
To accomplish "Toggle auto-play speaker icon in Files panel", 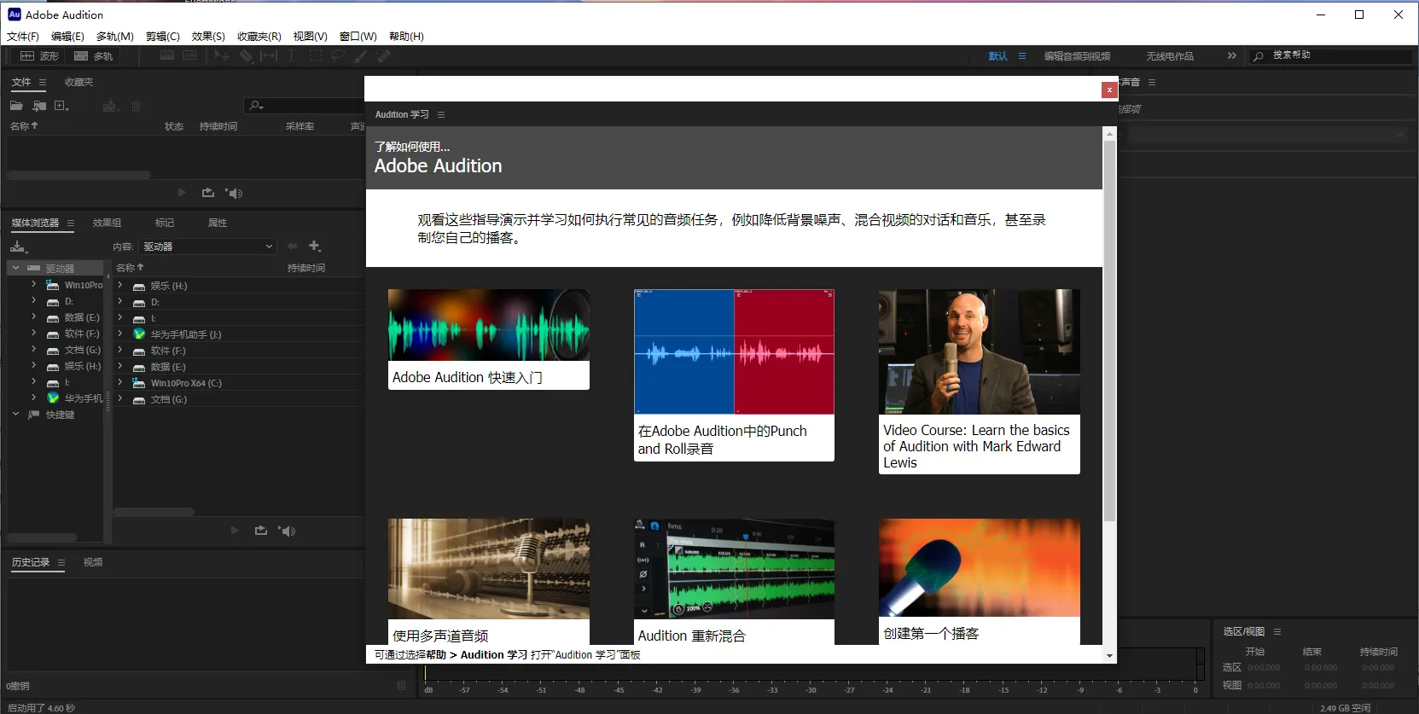I will (x=235, y=194).
